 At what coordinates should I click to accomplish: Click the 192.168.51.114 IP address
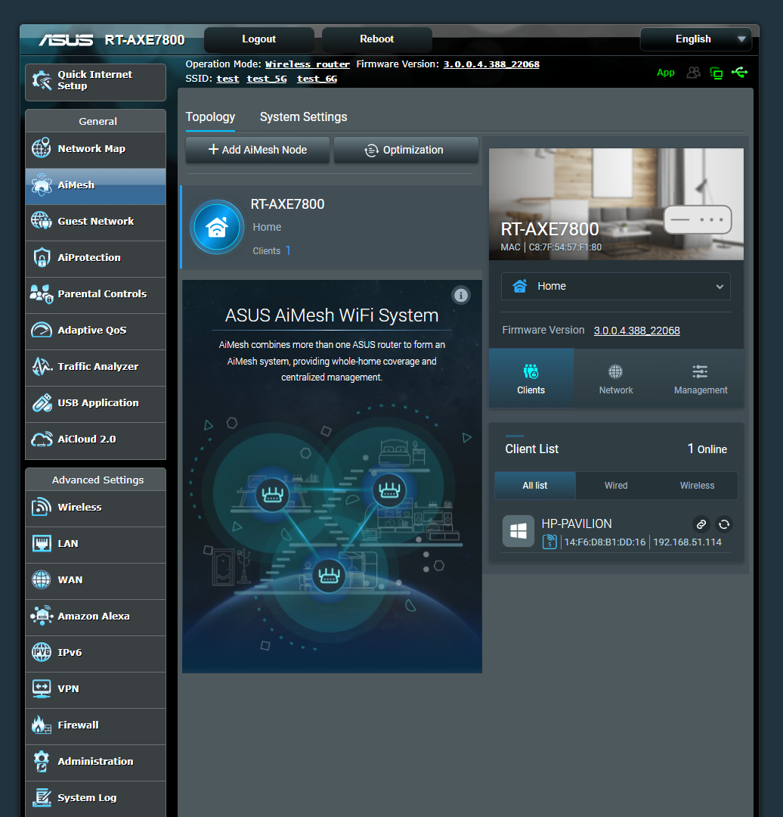click(x=687, y=542)
